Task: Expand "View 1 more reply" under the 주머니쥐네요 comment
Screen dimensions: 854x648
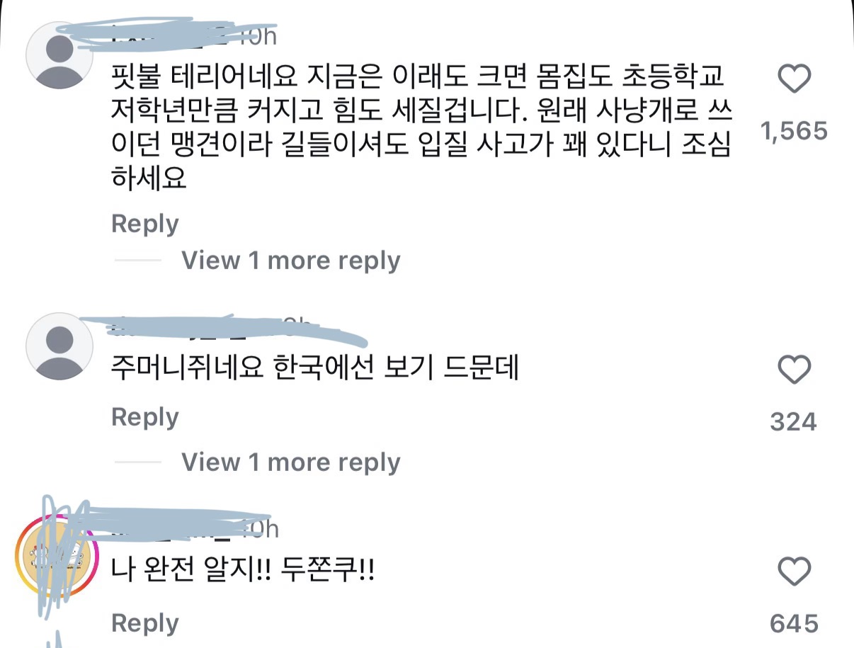Action: click(290, 462)
